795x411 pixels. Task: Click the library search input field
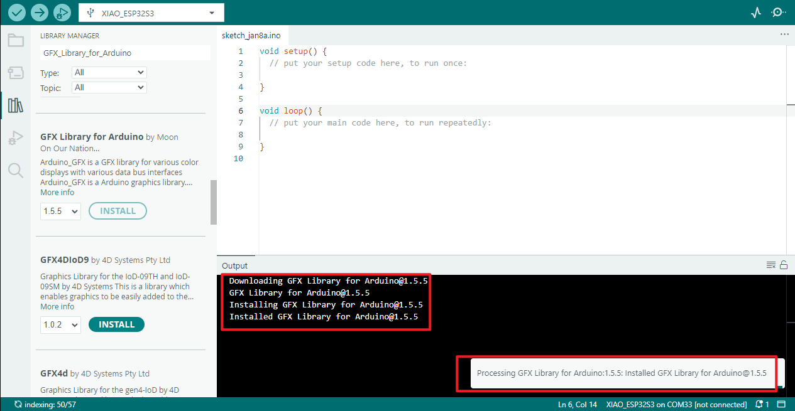(124, 53)
